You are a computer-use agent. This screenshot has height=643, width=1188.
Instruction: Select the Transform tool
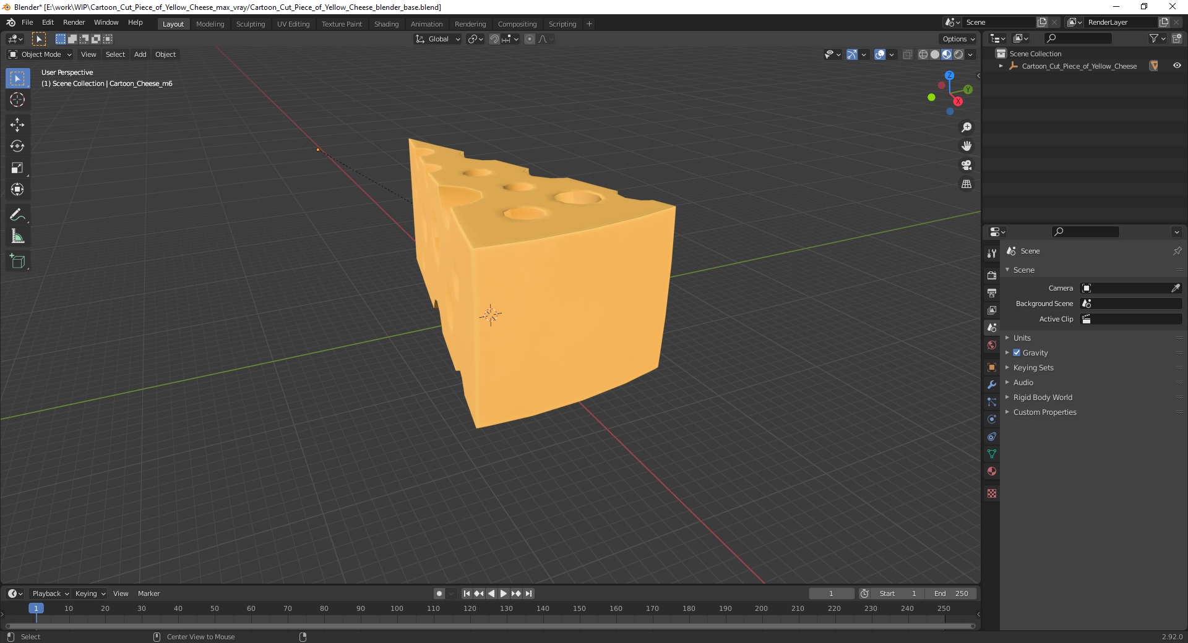click(17, 190)
